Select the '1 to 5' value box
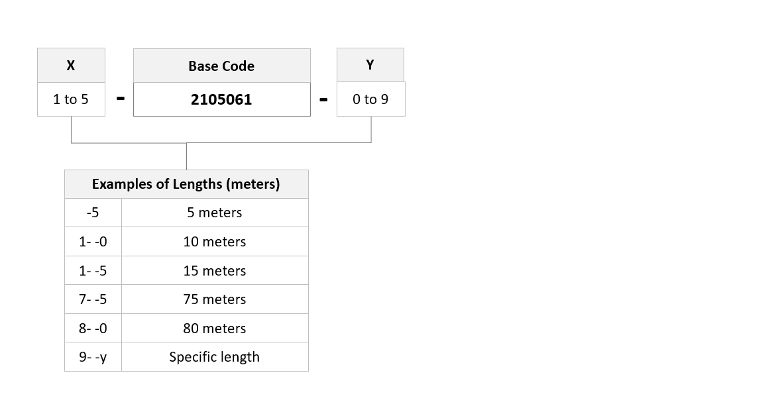 pyautogui.click(x=71, y=99)
